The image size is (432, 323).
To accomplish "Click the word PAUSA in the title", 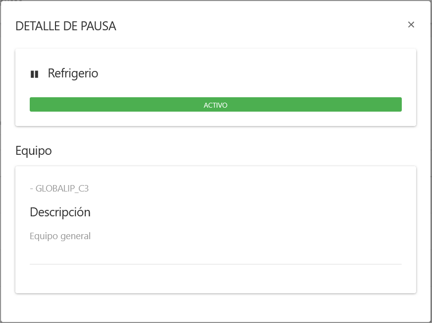I will 99,26.
